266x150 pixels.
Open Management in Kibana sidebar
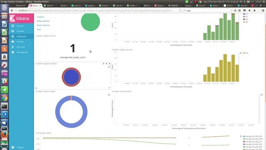[21, 52]
